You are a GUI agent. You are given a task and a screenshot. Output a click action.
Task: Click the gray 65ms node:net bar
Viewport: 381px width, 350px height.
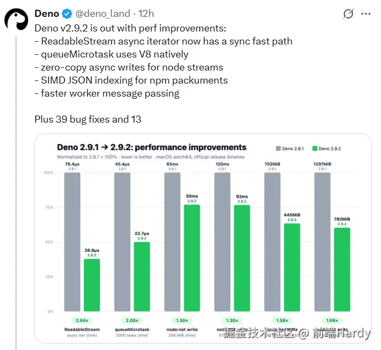(172, 242)
